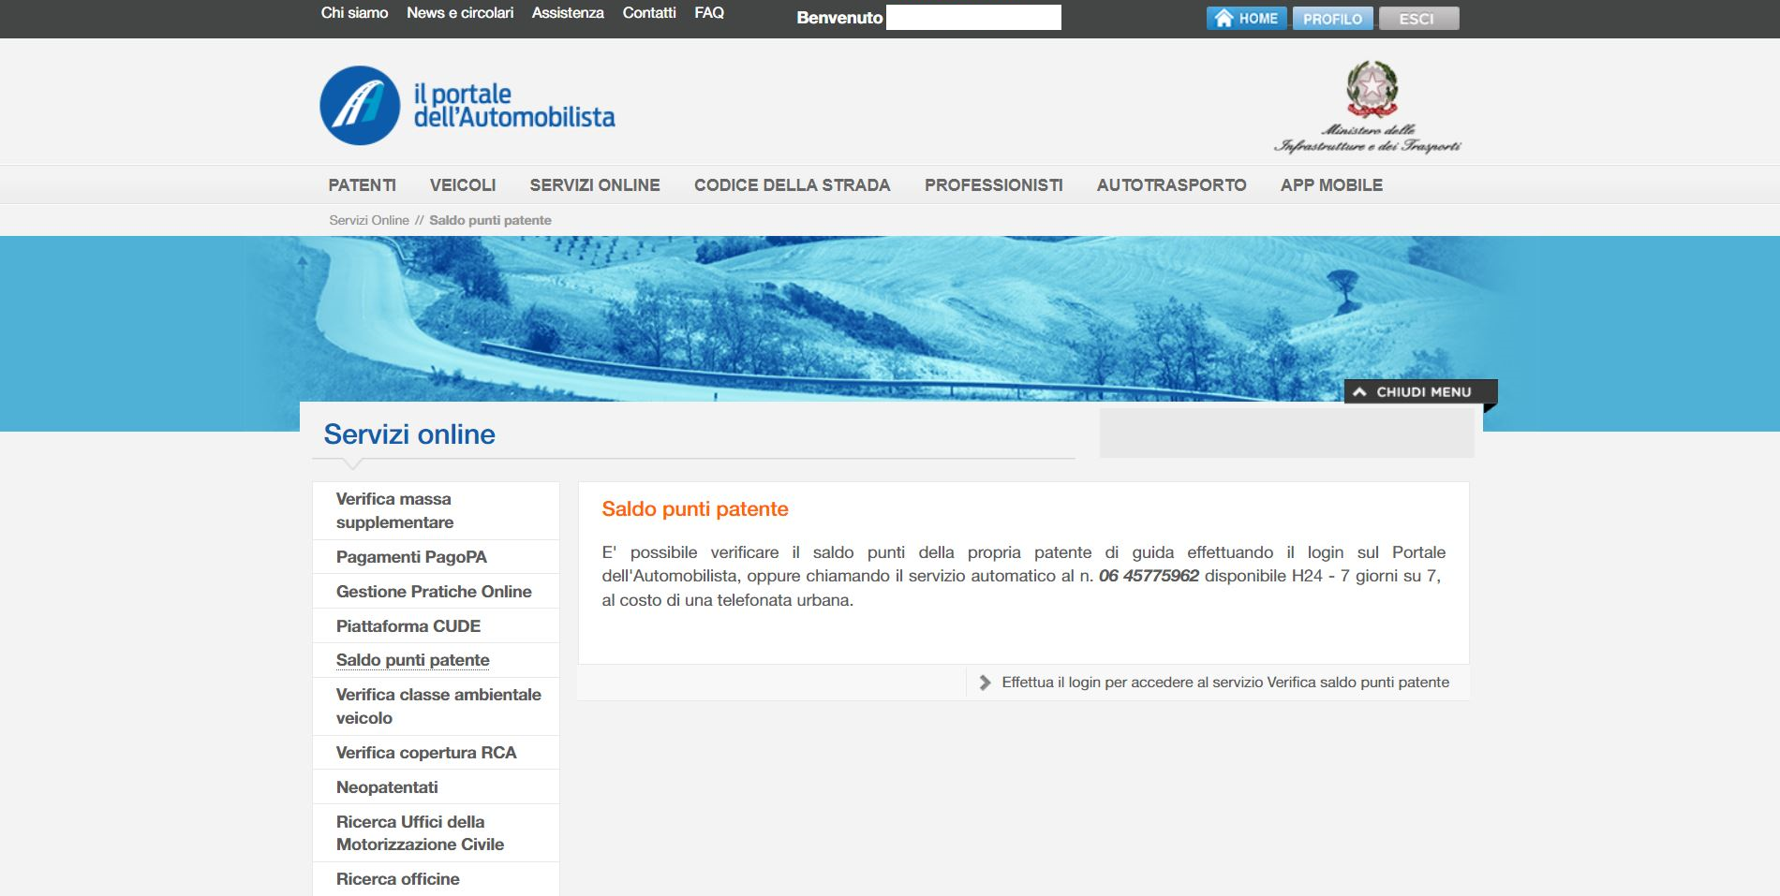This screenshot has height=896, width=1780.
Task: Open the PROFILO page
Action: pyautogui.click(x=1332, y=19)
